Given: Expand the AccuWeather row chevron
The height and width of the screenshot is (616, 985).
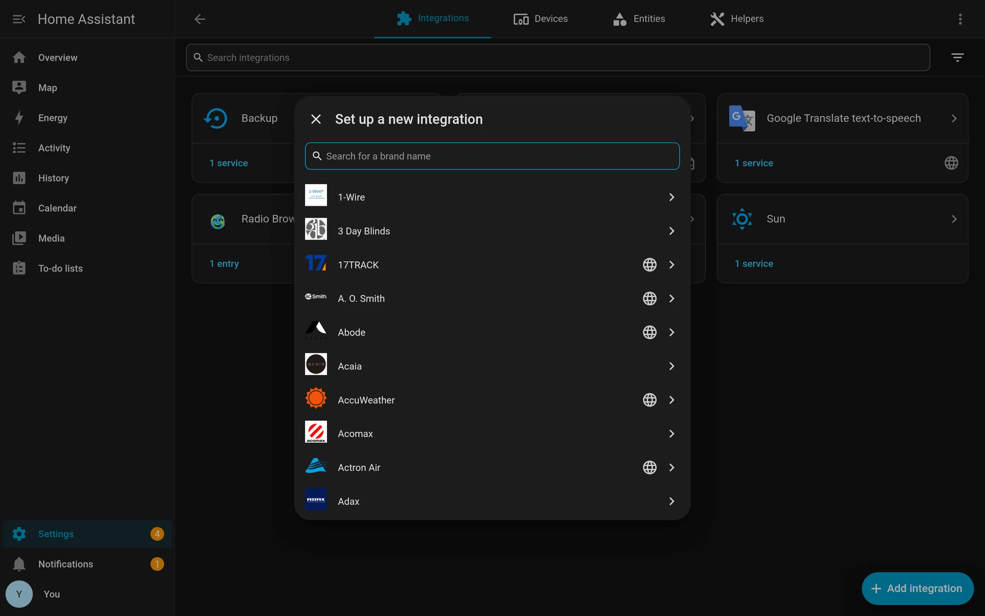Looking at the screenshot, I should coord(672,400).
